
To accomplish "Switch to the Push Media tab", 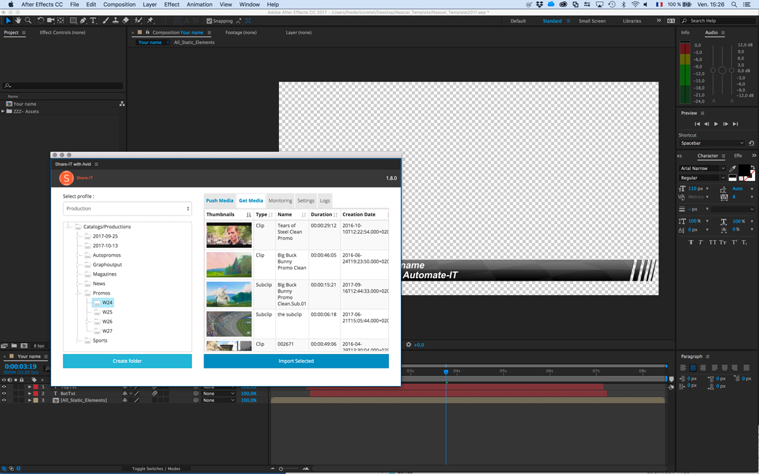I will coord(219,201).
